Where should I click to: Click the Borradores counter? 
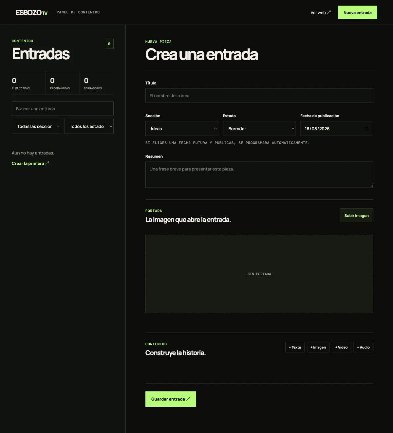coord(97,83)
